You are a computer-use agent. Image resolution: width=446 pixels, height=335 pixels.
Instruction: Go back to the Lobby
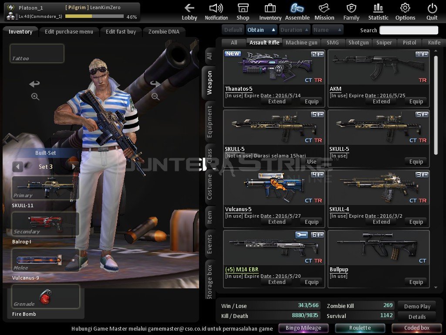pyautogui.click(x=189, y=12)
